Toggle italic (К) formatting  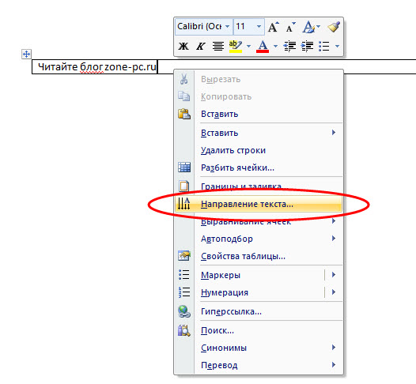tap(201, 47)
